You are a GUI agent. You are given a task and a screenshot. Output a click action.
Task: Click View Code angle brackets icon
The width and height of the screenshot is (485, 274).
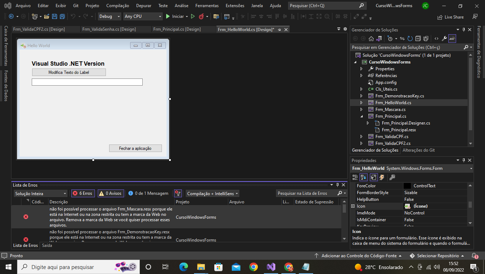point(436,39)
